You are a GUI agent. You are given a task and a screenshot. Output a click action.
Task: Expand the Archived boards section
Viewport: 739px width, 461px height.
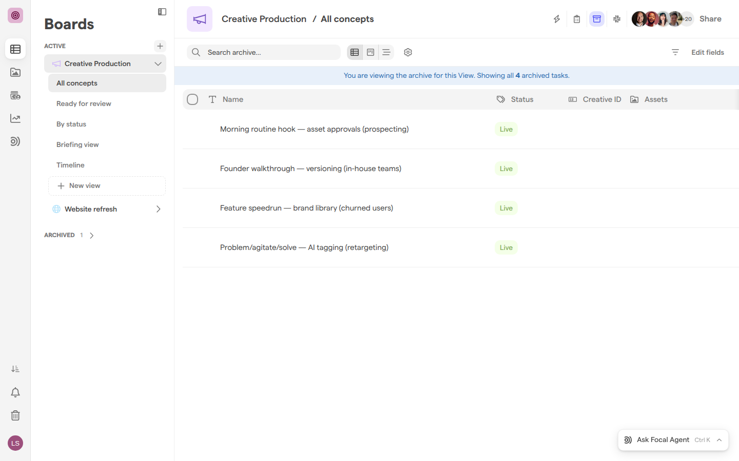(92, 236)
